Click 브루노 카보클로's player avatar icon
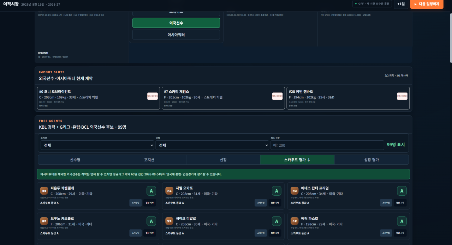Screen dimensions: 452x245 pyautogui.click(x=44, y=221)
